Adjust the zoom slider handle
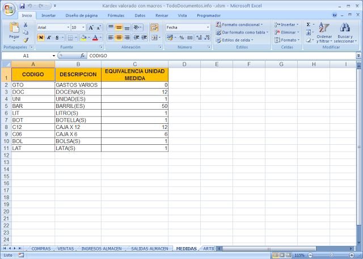 (331, 255)
